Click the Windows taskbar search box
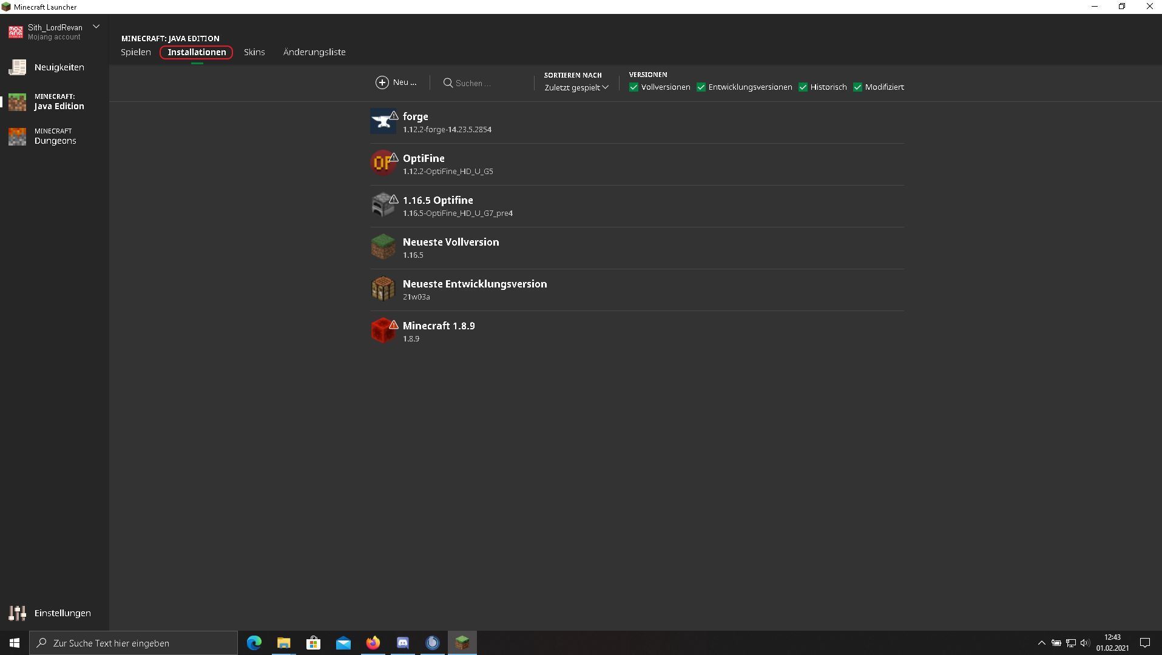The width and height of the screenshot is (1162, 655). [x=133, y=643]
